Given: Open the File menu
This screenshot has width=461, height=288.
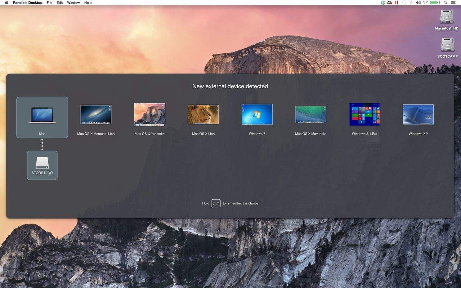Looking at the screenshot, I should click(x=49, y=3).
